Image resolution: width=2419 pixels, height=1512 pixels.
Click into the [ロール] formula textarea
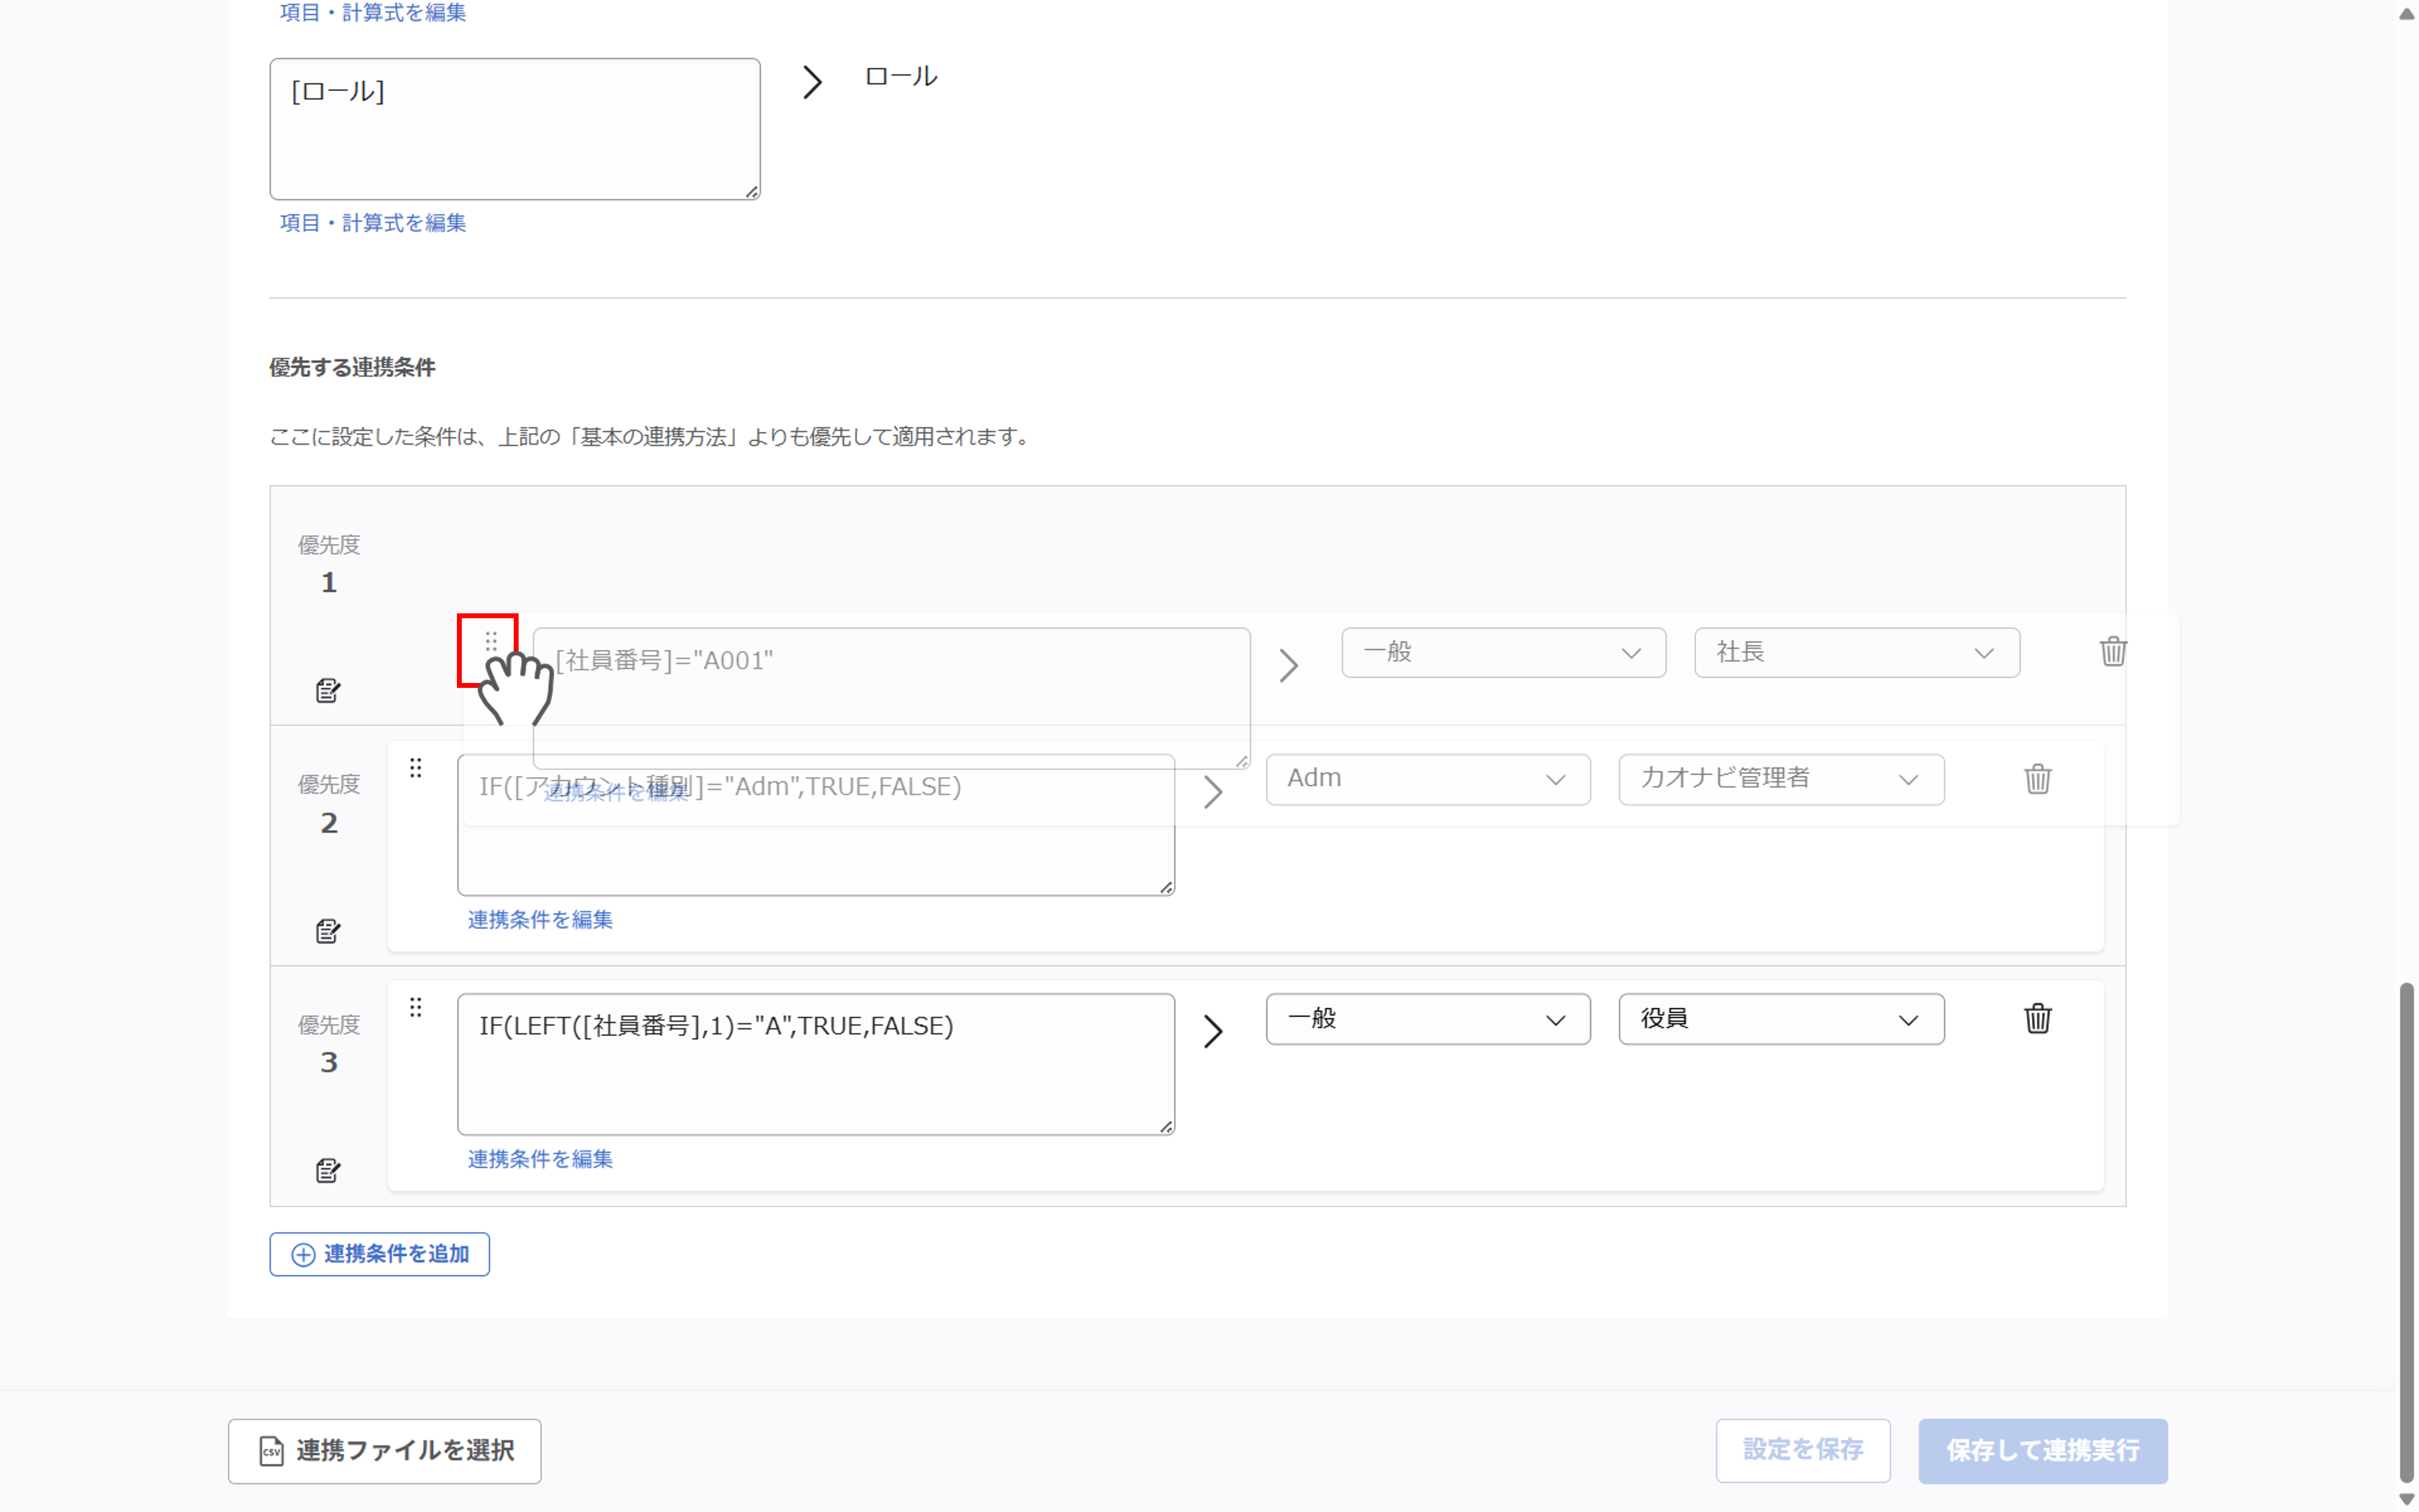[515, 129]
